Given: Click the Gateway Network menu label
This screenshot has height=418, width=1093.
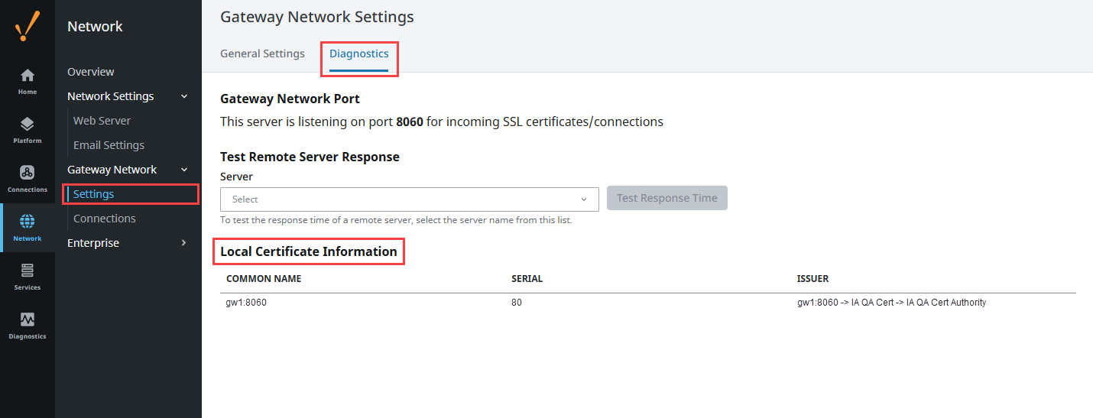Looking at the screenshot, I should (x=112, y=170).
